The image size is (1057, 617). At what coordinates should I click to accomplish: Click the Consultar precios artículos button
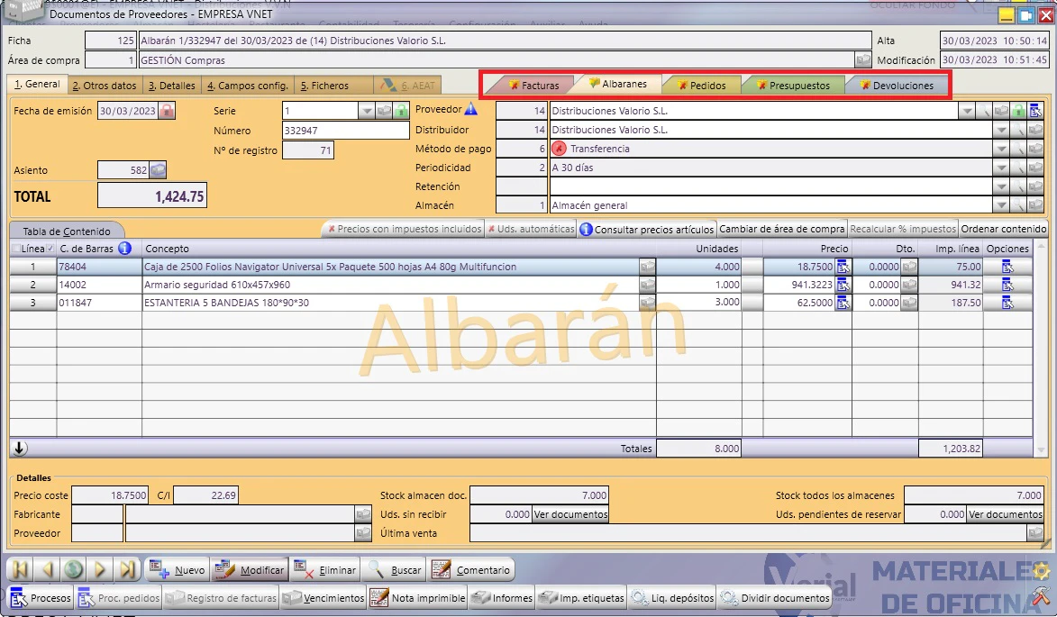(x=647, y=229)
